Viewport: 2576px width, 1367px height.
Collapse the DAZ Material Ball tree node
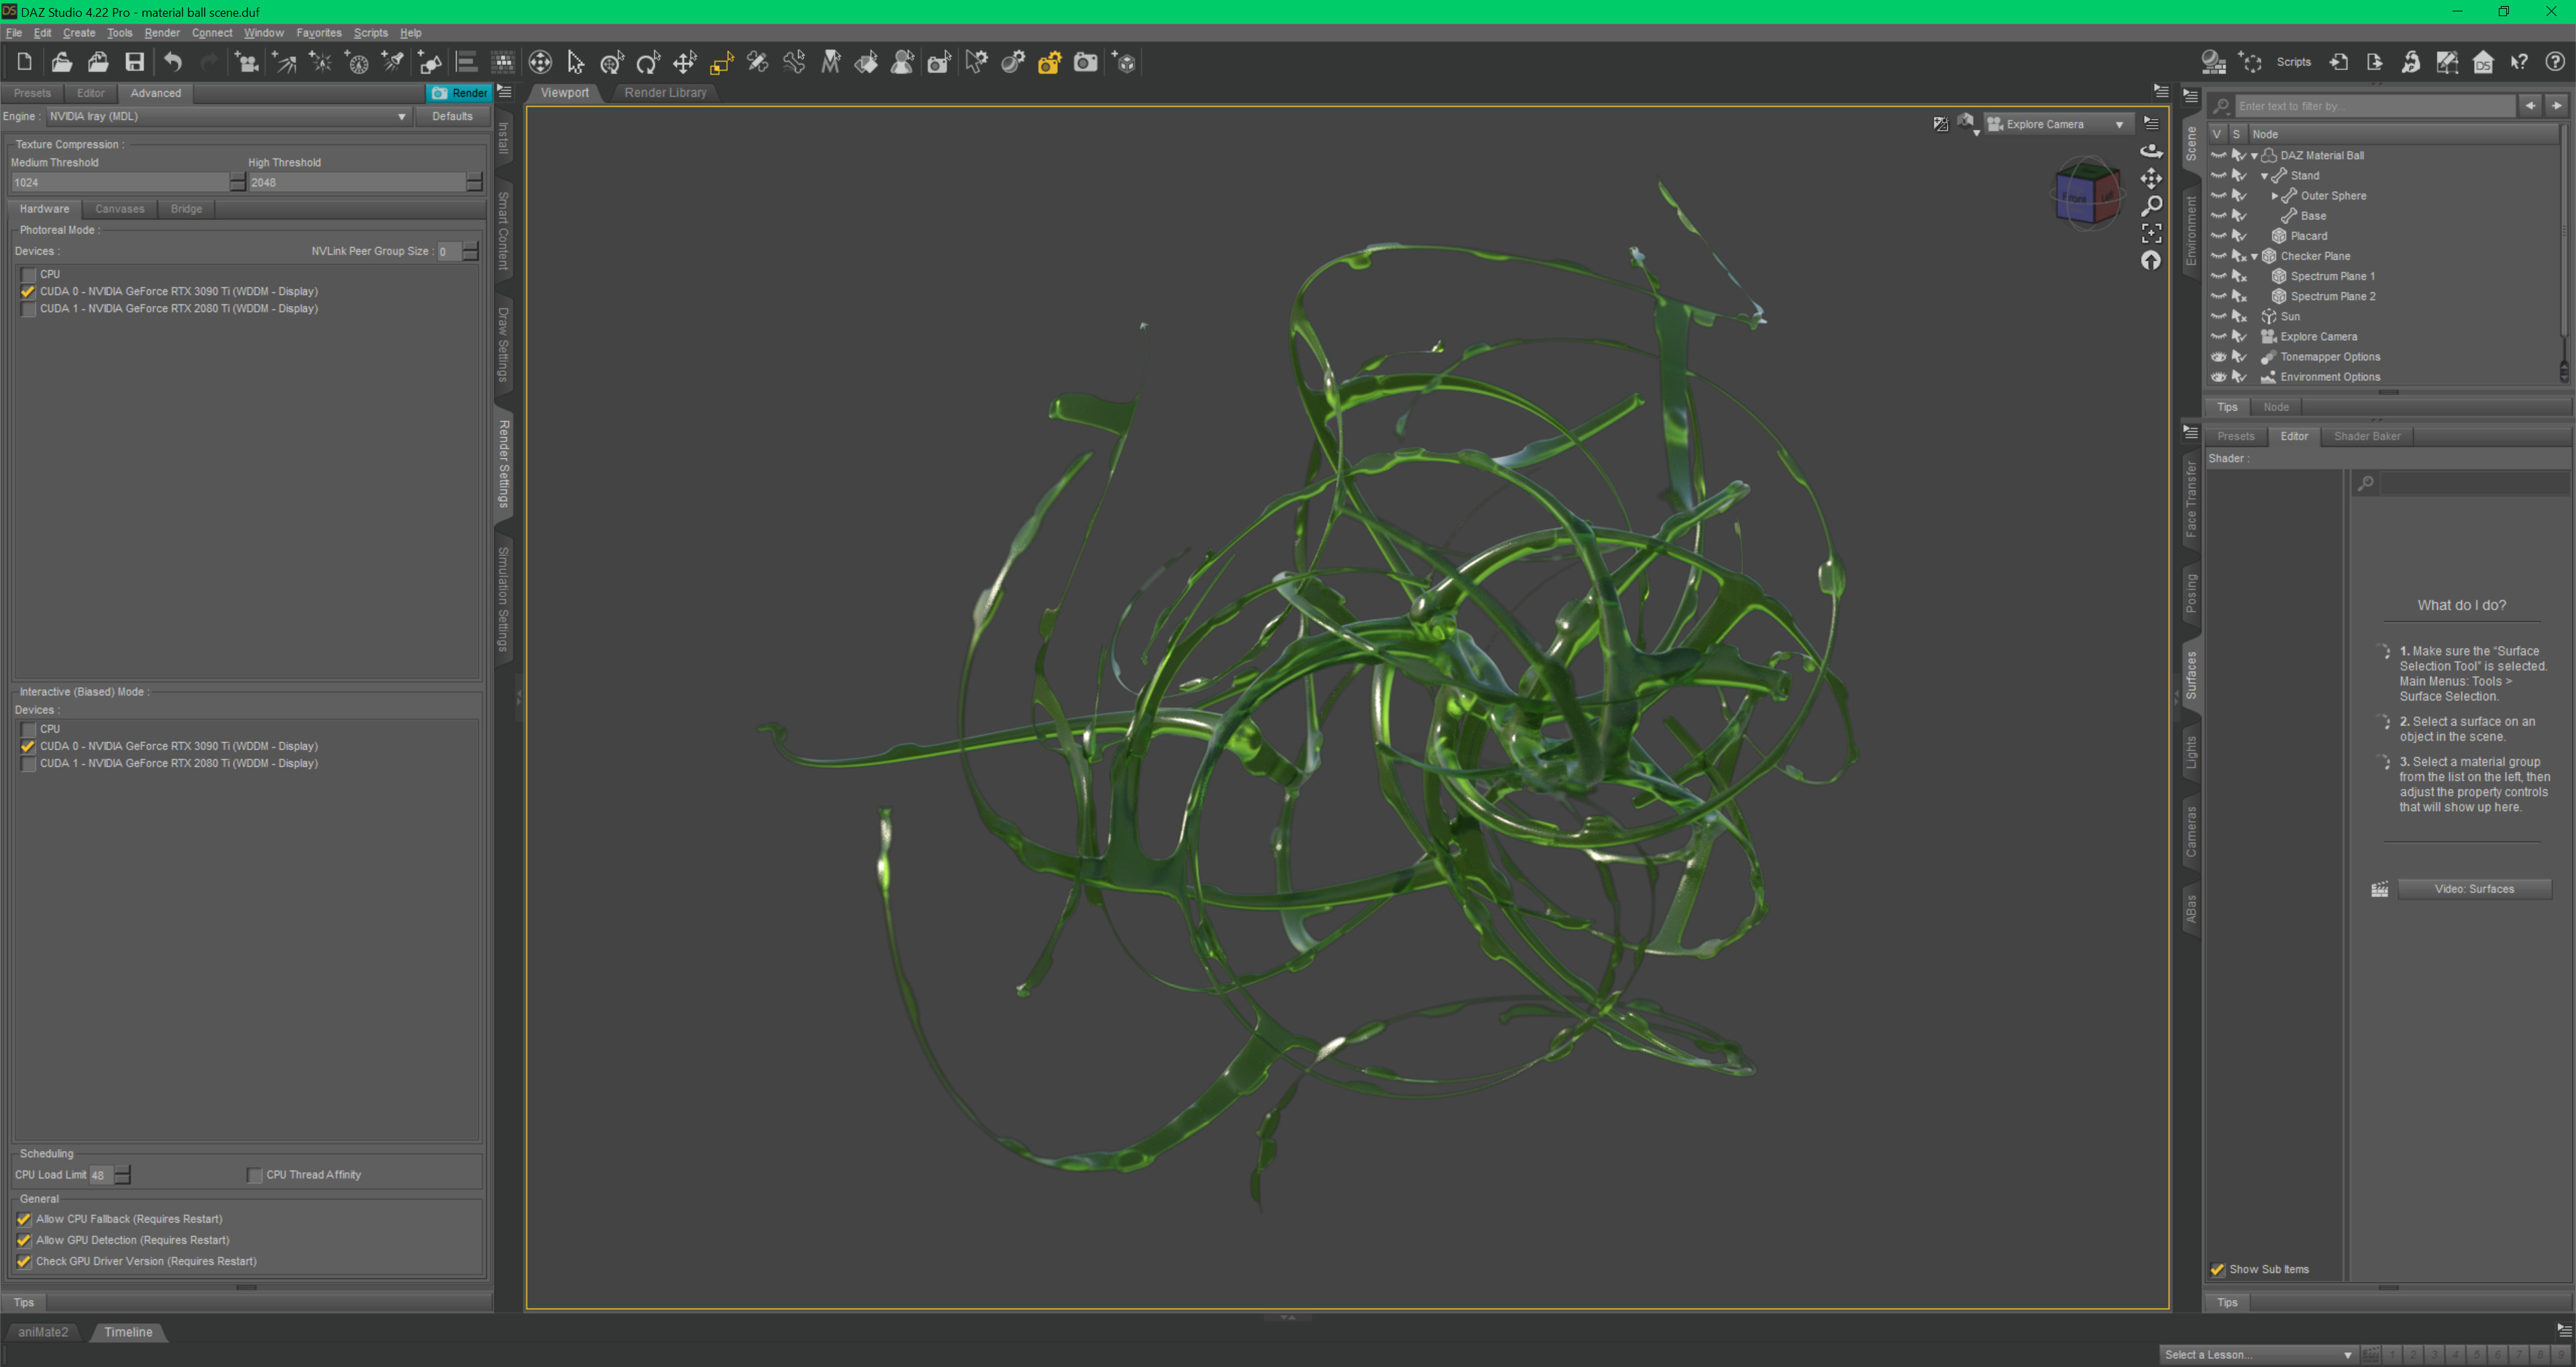point(2254,156)
